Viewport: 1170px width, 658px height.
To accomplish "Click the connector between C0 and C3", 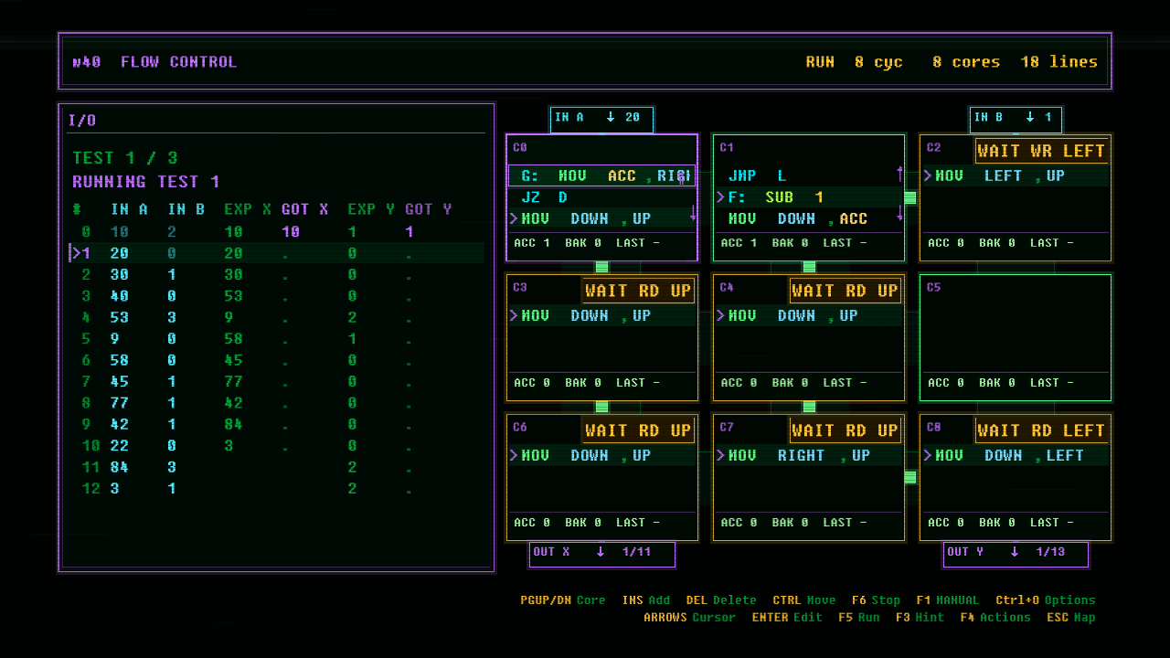I will click(x=601, y=268).
